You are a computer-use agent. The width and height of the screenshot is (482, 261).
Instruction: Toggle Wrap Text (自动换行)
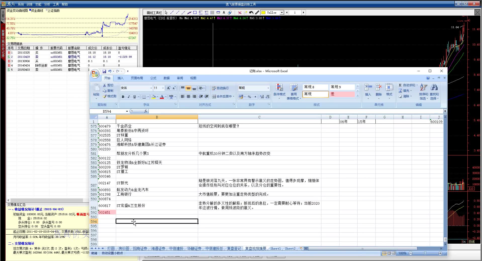point(220,88)
